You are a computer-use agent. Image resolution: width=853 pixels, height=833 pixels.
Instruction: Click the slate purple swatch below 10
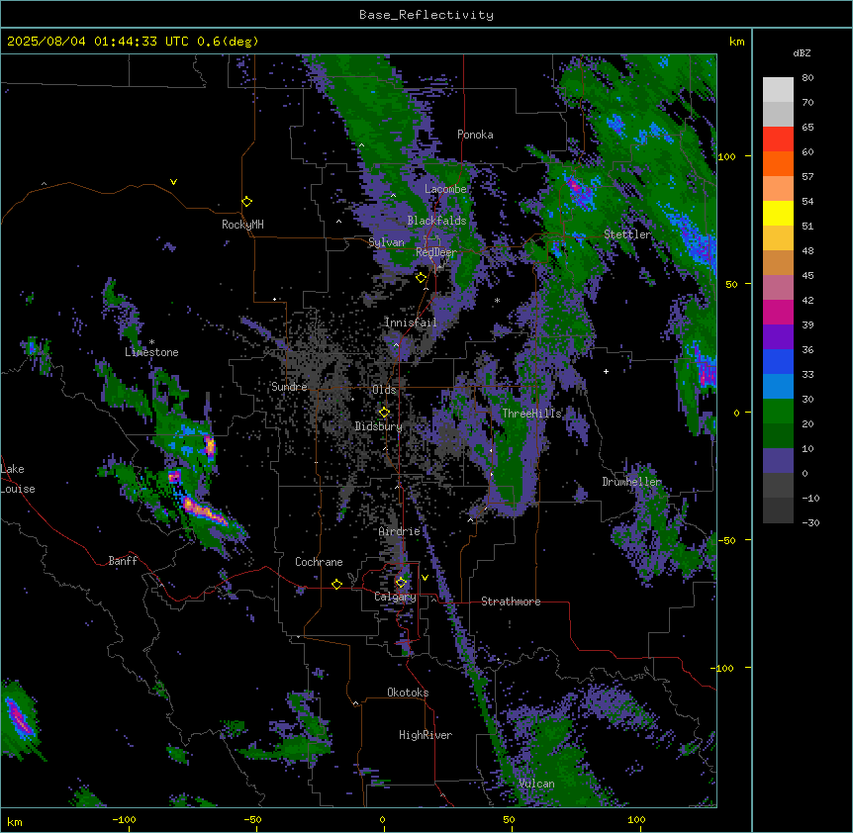coord(778,461)
